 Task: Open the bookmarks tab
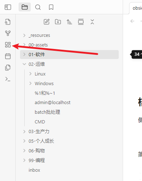[x=51, y=7]
